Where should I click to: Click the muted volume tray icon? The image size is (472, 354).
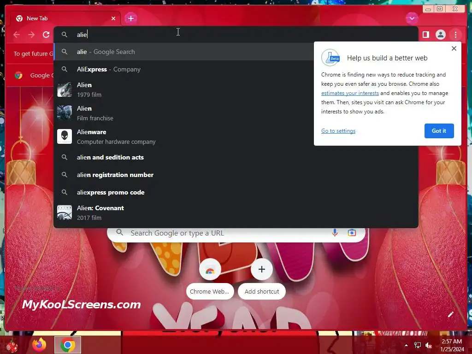[x=429, y=346]
